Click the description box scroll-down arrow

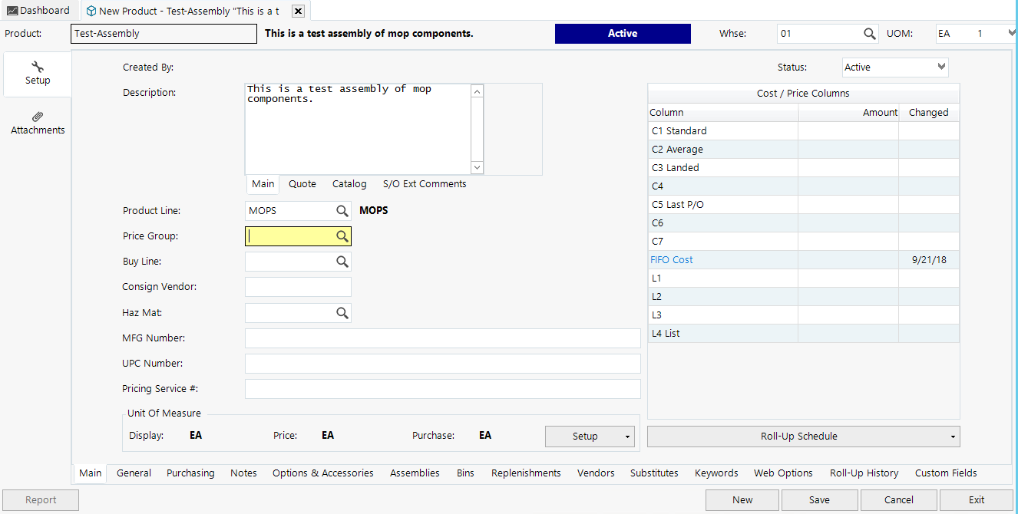(x=477, y=167)
